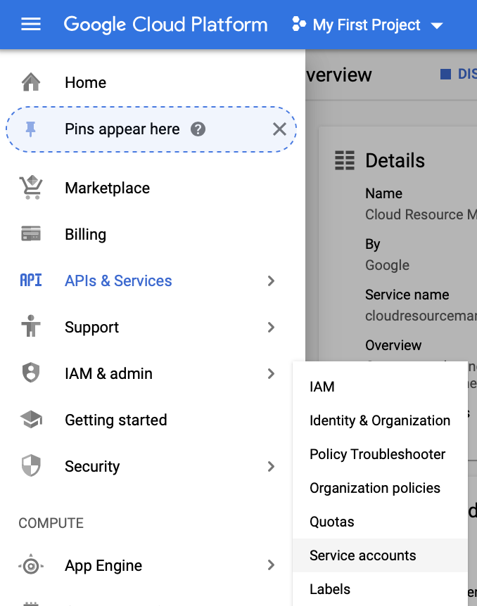477x606 pixels.
Task: Click the Home house icon
Action: click(x=31, y=82)
